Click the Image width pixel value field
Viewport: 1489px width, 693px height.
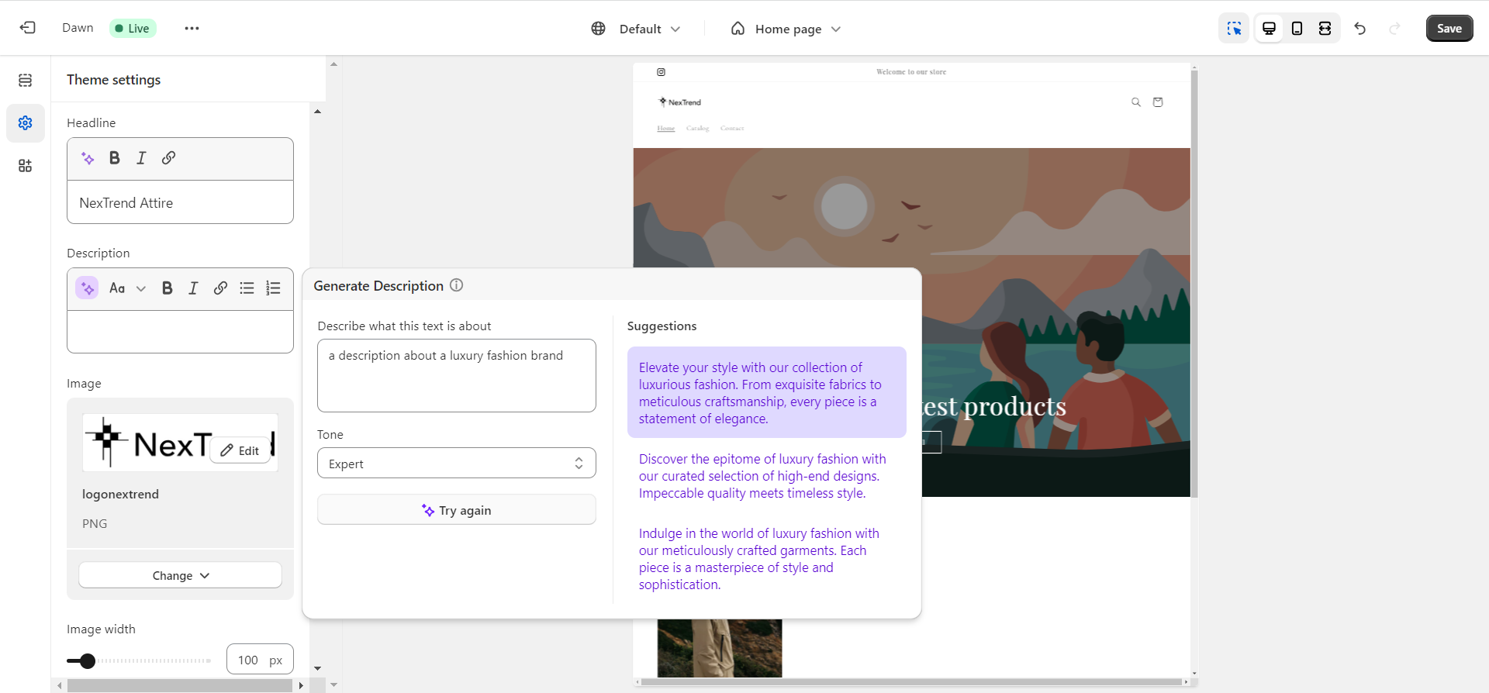tap(260, 660)
